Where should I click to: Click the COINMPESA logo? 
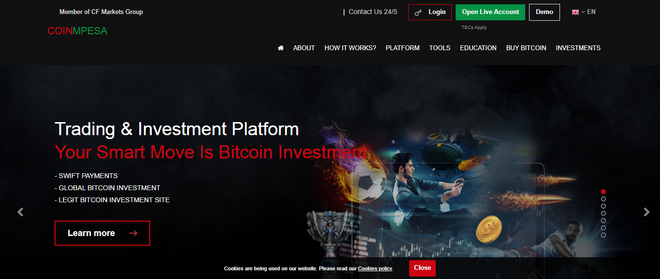[x=77, y=31]
